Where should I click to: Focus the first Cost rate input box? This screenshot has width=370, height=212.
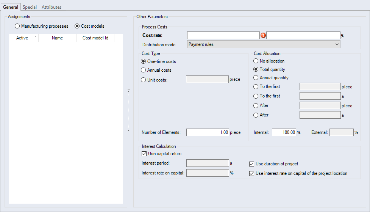[x=223, y=35]
